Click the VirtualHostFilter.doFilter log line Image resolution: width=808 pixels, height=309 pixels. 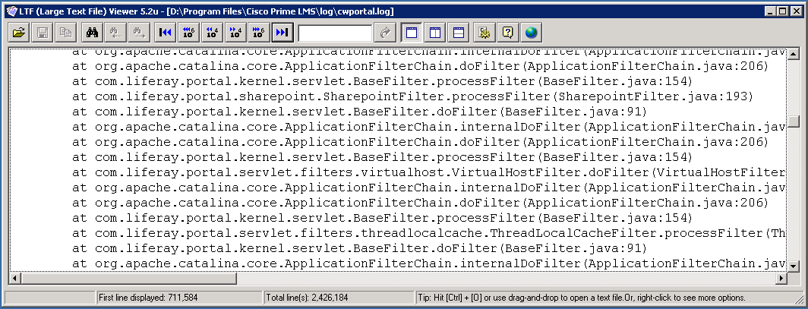coord(429,172)
